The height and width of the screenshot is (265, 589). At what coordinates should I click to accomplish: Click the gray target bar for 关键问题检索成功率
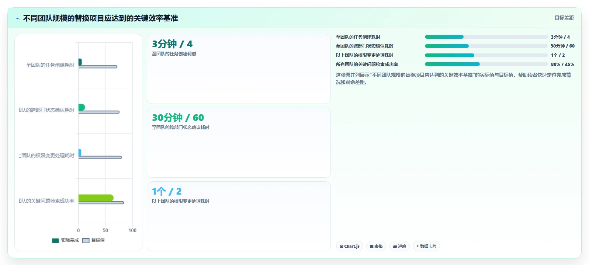[x=101, y=203]
